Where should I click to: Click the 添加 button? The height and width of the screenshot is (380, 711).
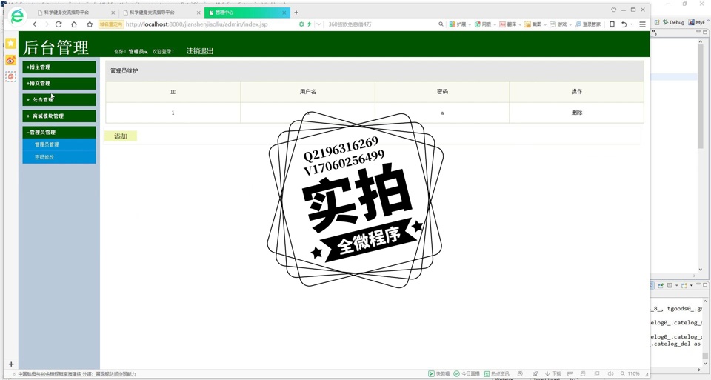coord(121,136)
